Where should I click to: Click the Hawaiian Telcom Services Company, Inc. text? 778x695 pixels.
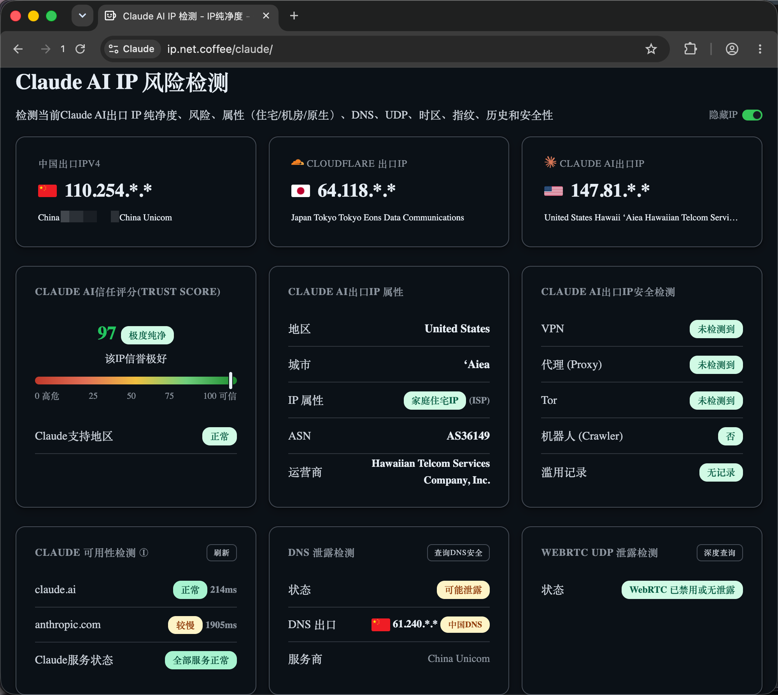click(x=431, y=471)
